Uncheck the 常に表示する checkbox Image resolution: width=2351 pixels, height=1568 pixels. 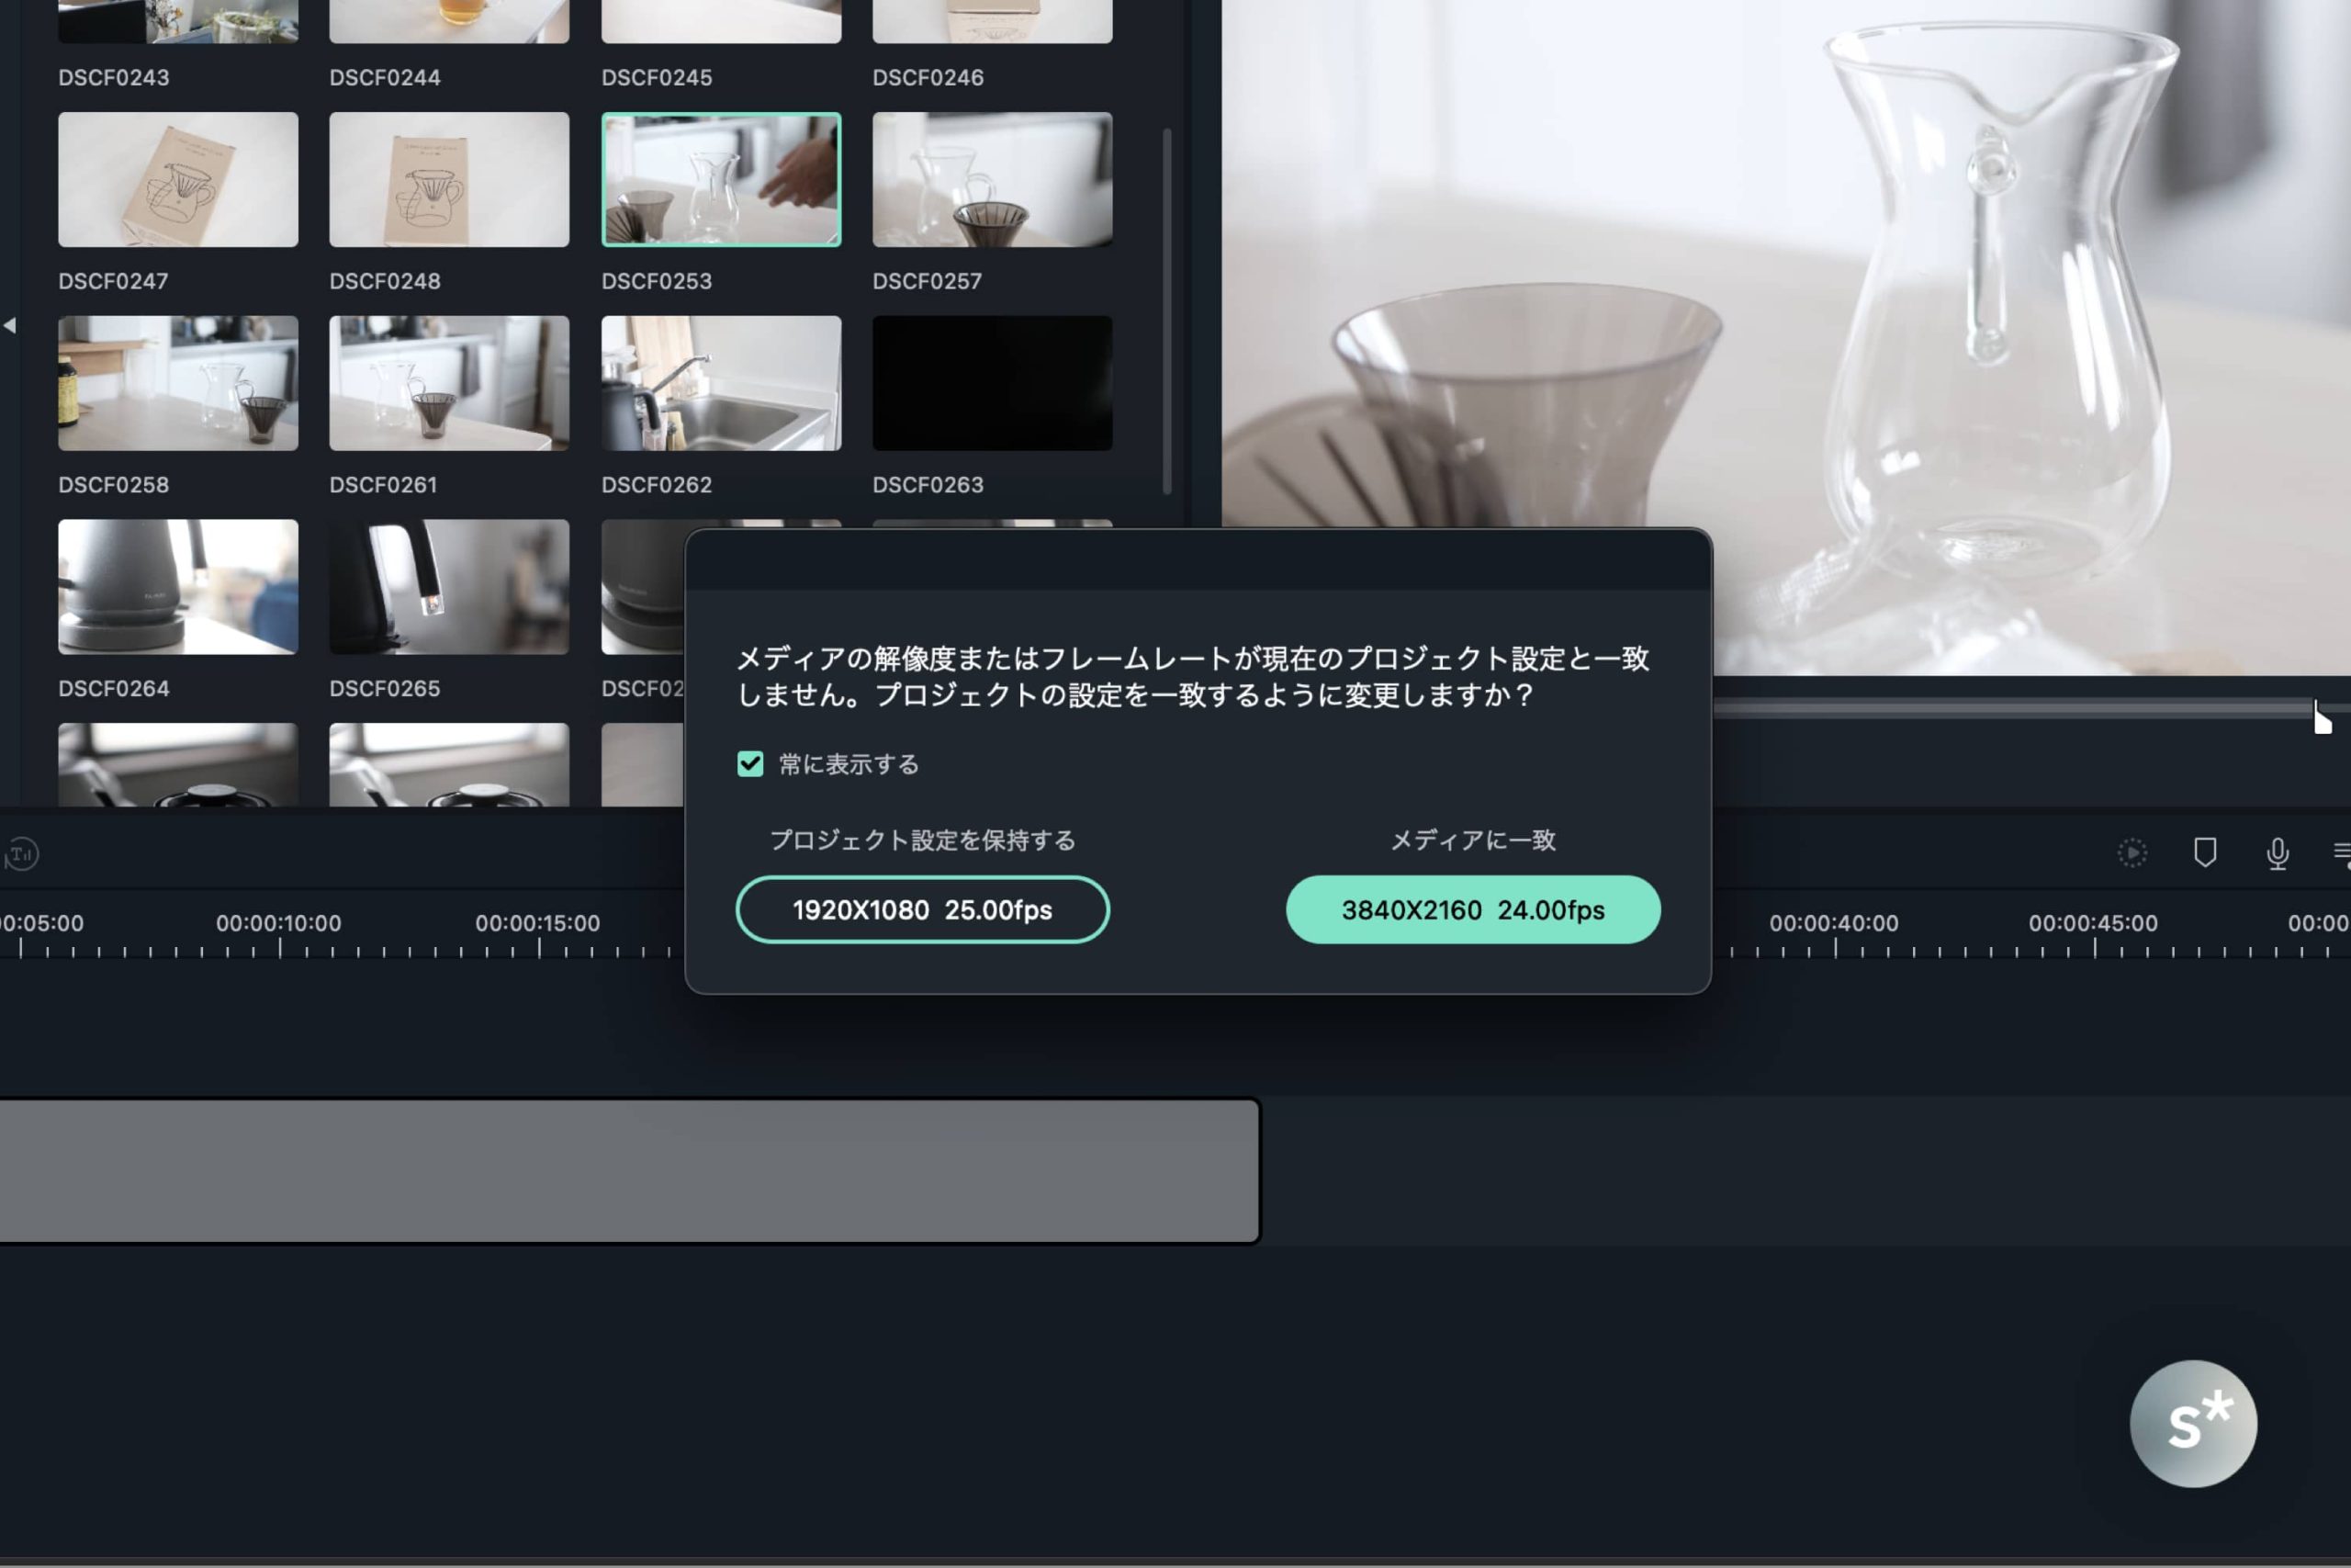749,764
